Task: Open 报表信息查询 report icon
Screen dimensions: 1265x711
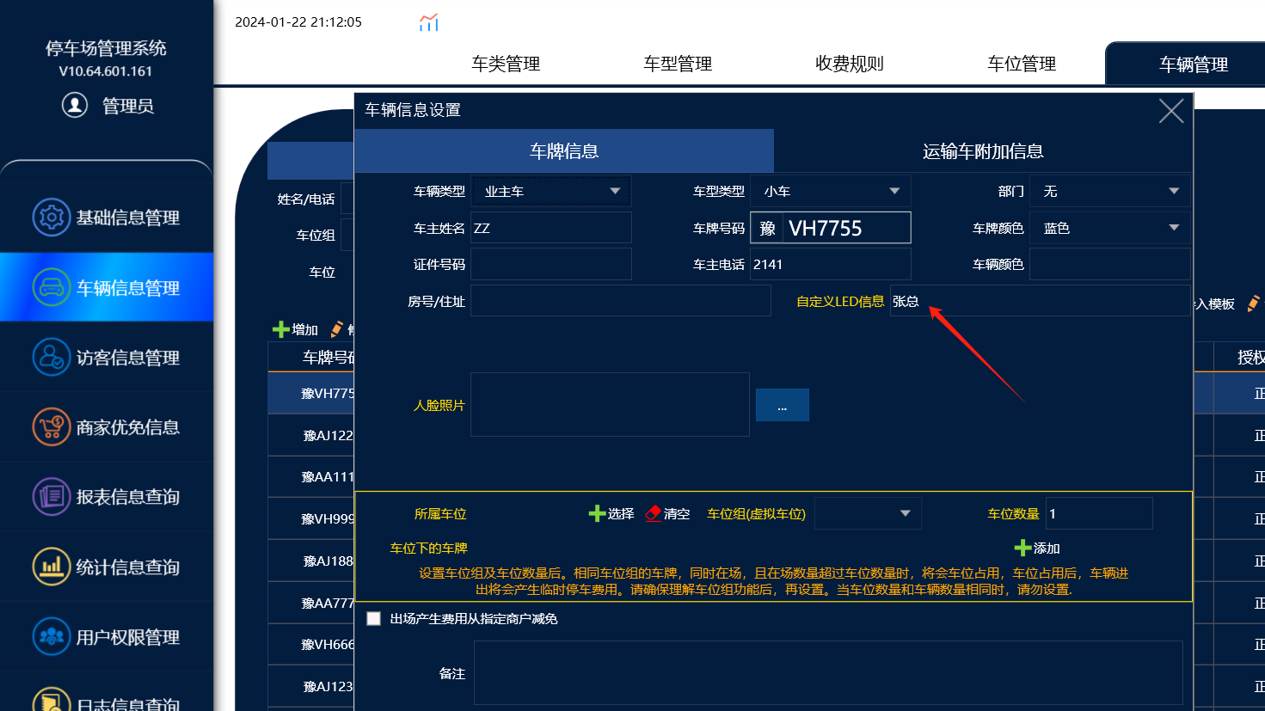Action: tap(51, 496)
